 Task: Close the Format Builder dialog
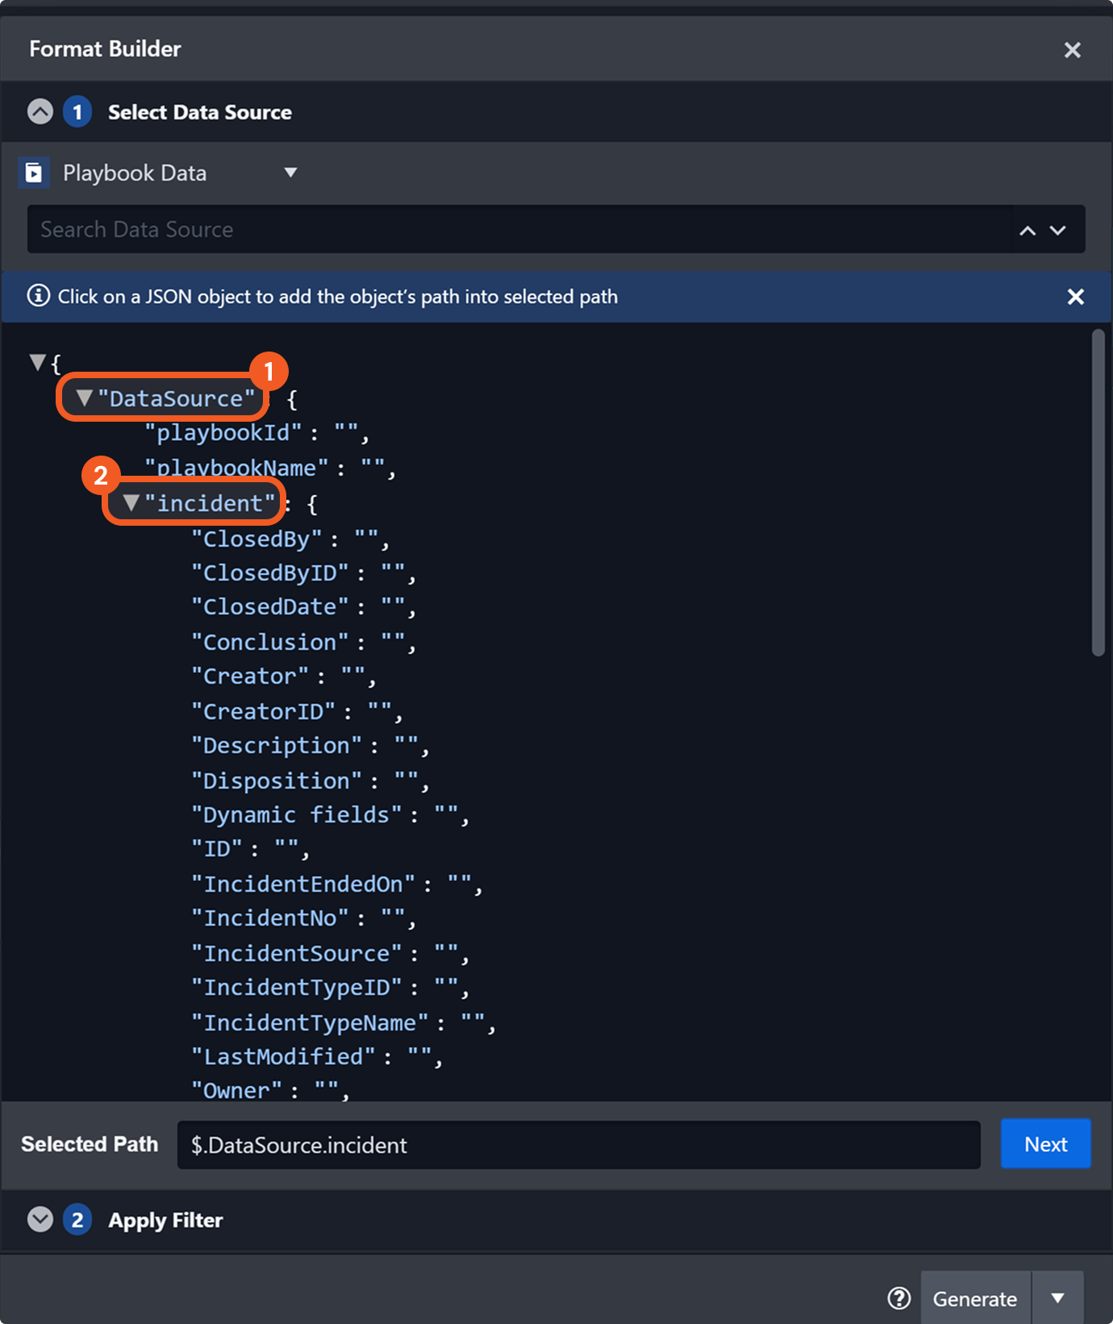pos(1072,50)
